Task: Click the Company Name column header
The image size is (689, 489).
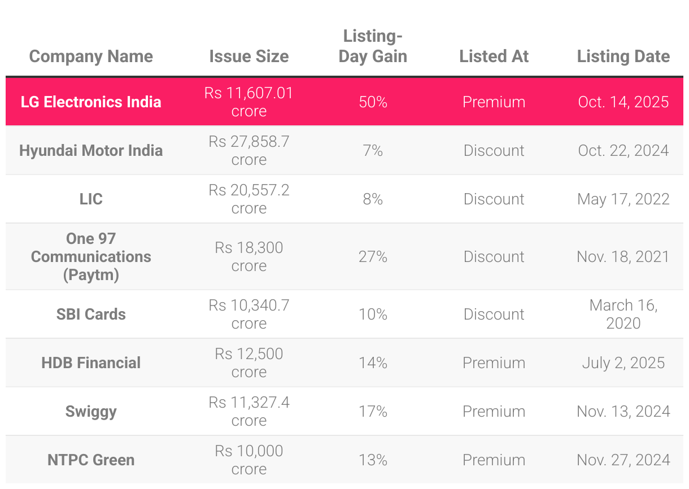Action: pos(91,56)
